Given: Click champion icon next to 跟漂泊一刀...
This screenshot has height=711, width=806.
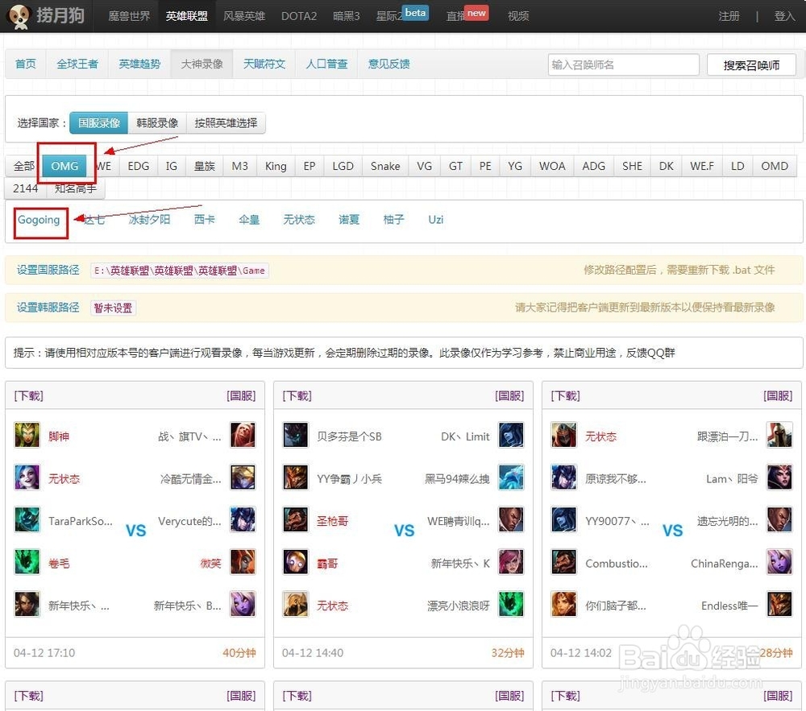Looking at the screenshot, I should click(x=779, y=436).
